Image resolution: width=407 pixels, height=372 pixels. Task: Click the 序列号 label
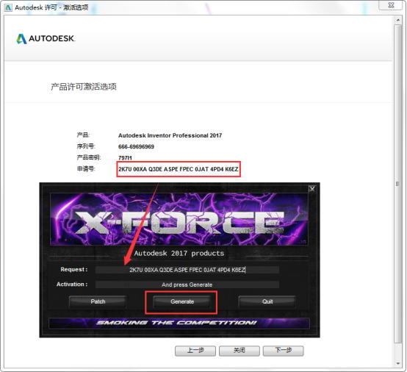pos(86,146)
